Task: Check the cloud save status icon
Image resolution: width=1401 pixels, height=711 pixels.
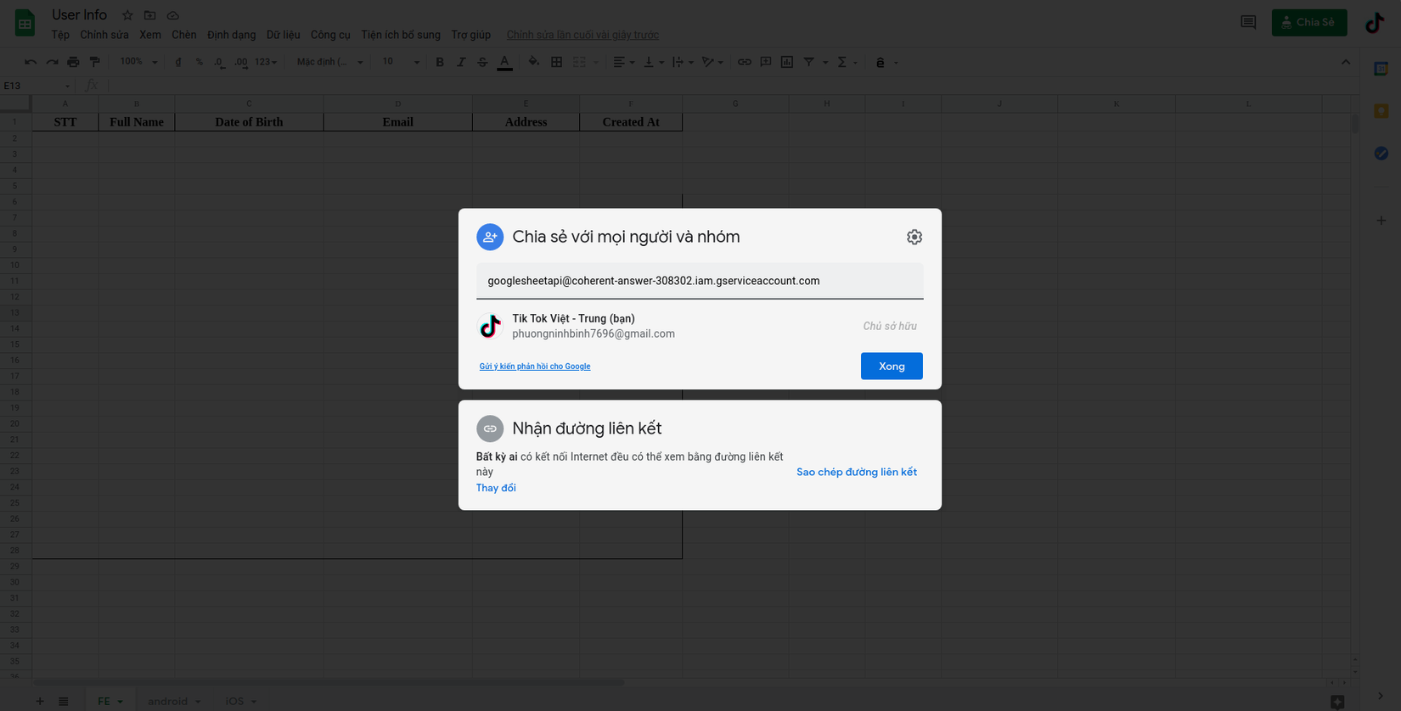Action: [172, 15]
